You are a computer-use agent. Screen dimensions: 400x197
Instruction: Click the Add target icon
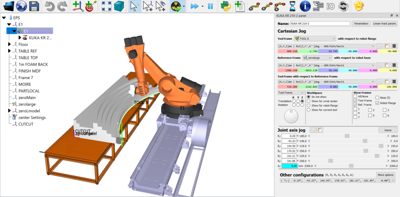tap(90, 6)
